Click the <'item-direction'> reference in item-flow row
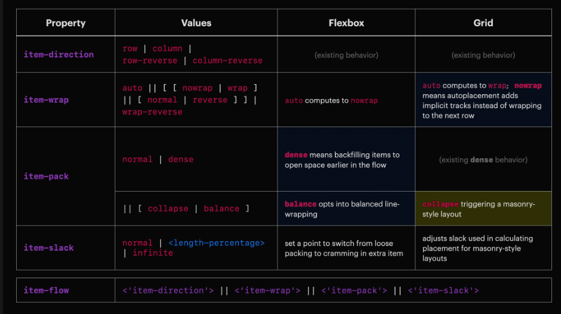Image resolution: width=561 pixels, height=314 pixels. [x=168, y=290]
